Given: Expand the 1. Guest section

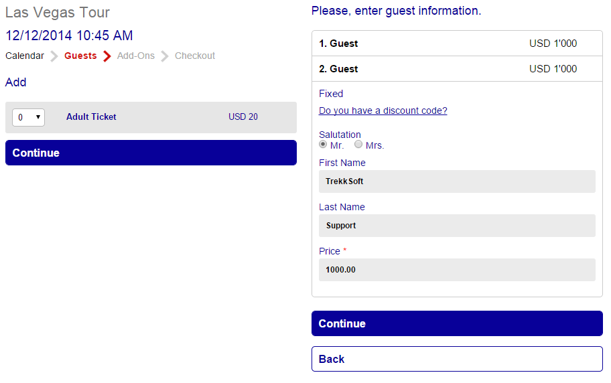Looking at the screenshot, I should coord(457,44).
